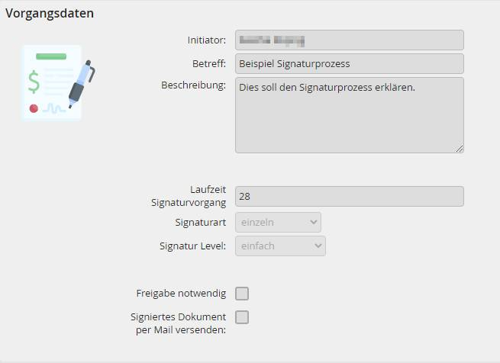500x363 pixels.
Task: Click the Freigabe notwendig label text
Action: point(180,293)
